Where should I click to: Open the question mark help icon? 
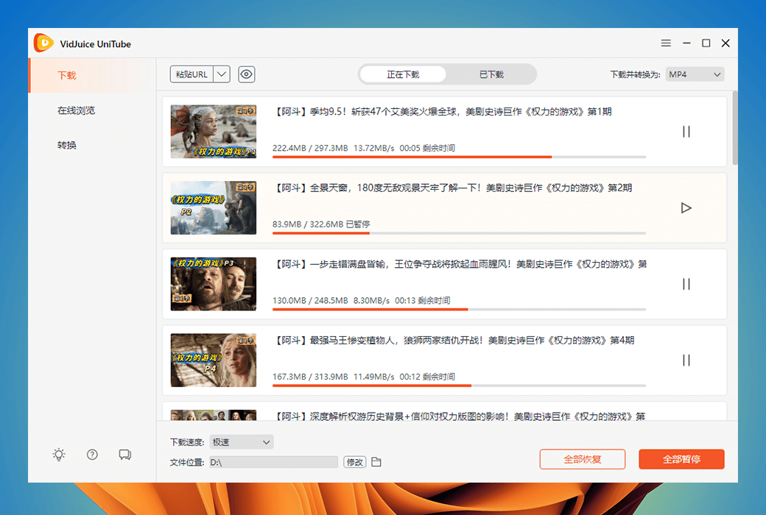[x=92, y=455]
